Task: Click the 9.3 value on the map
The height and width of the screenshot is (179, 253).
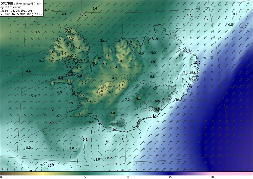Action: tap(196, 72)
